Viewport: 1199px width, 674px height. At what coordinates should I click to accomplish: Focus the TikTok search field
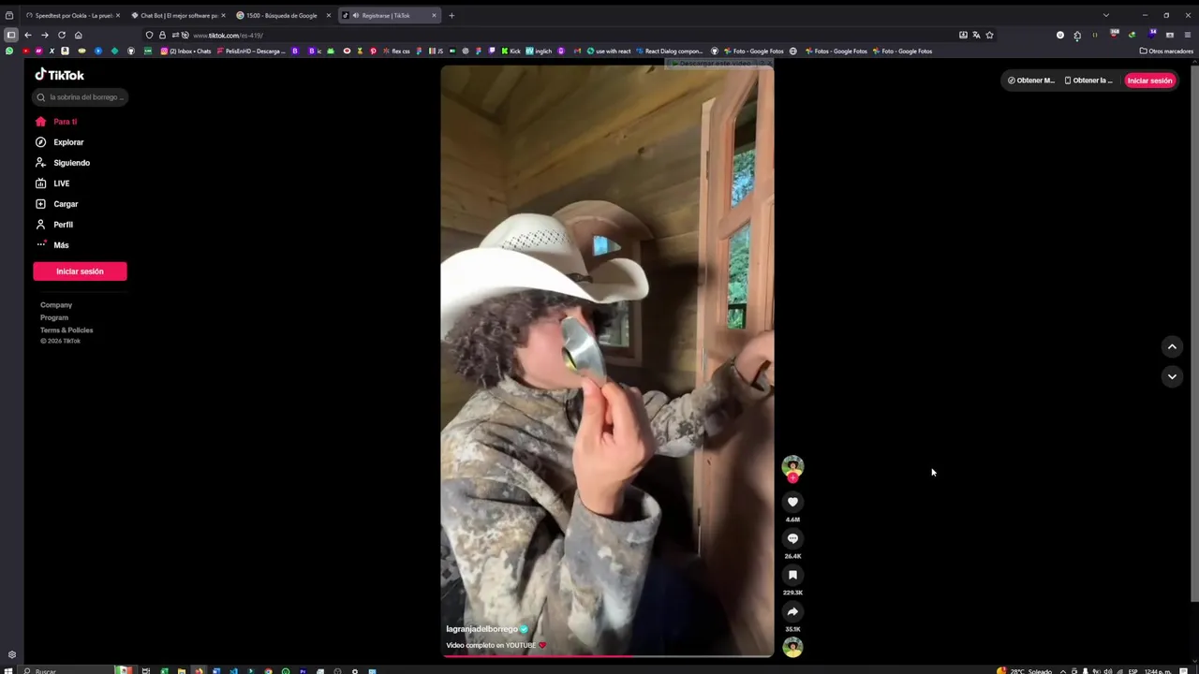[80, 97]
